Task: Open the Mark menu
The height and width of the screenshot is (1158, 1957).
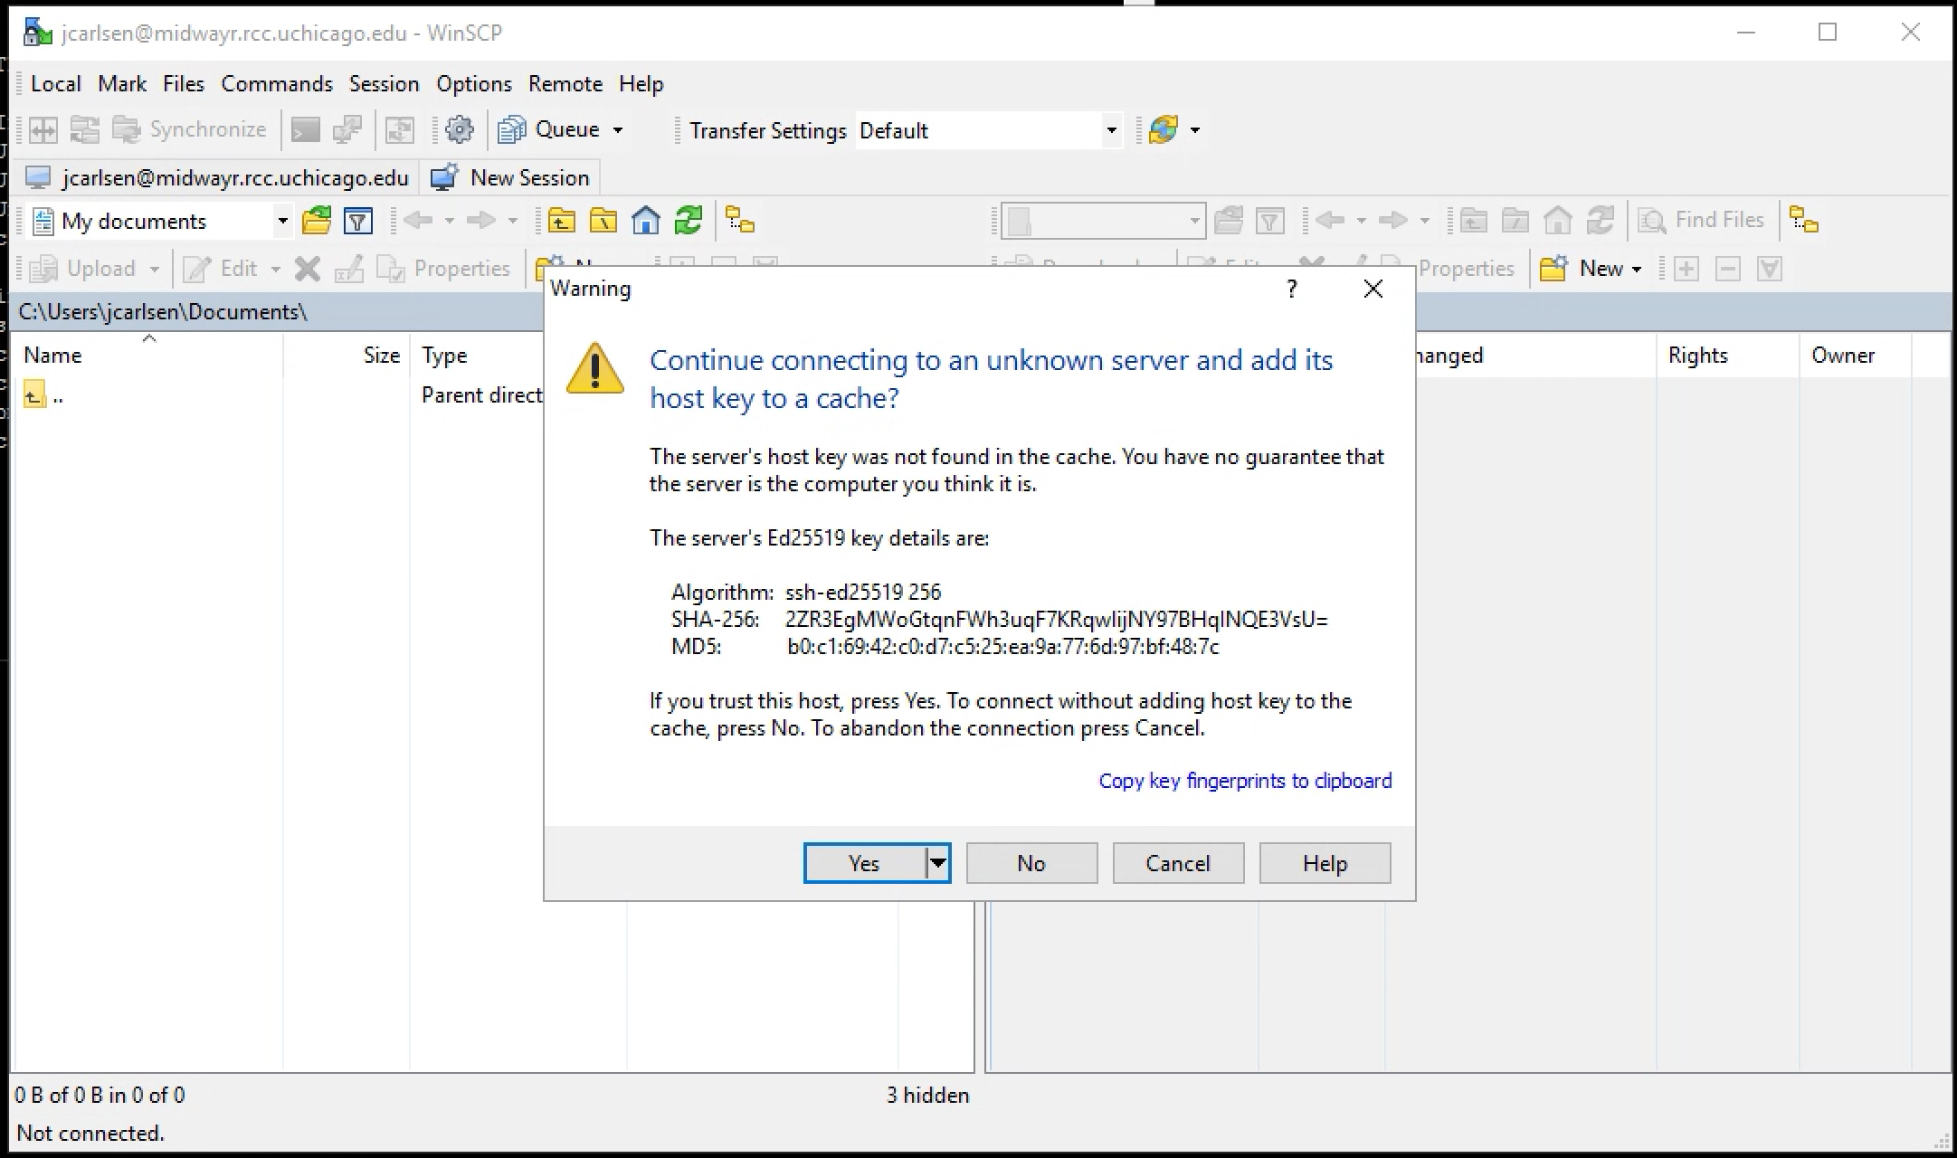Action: 122,84
